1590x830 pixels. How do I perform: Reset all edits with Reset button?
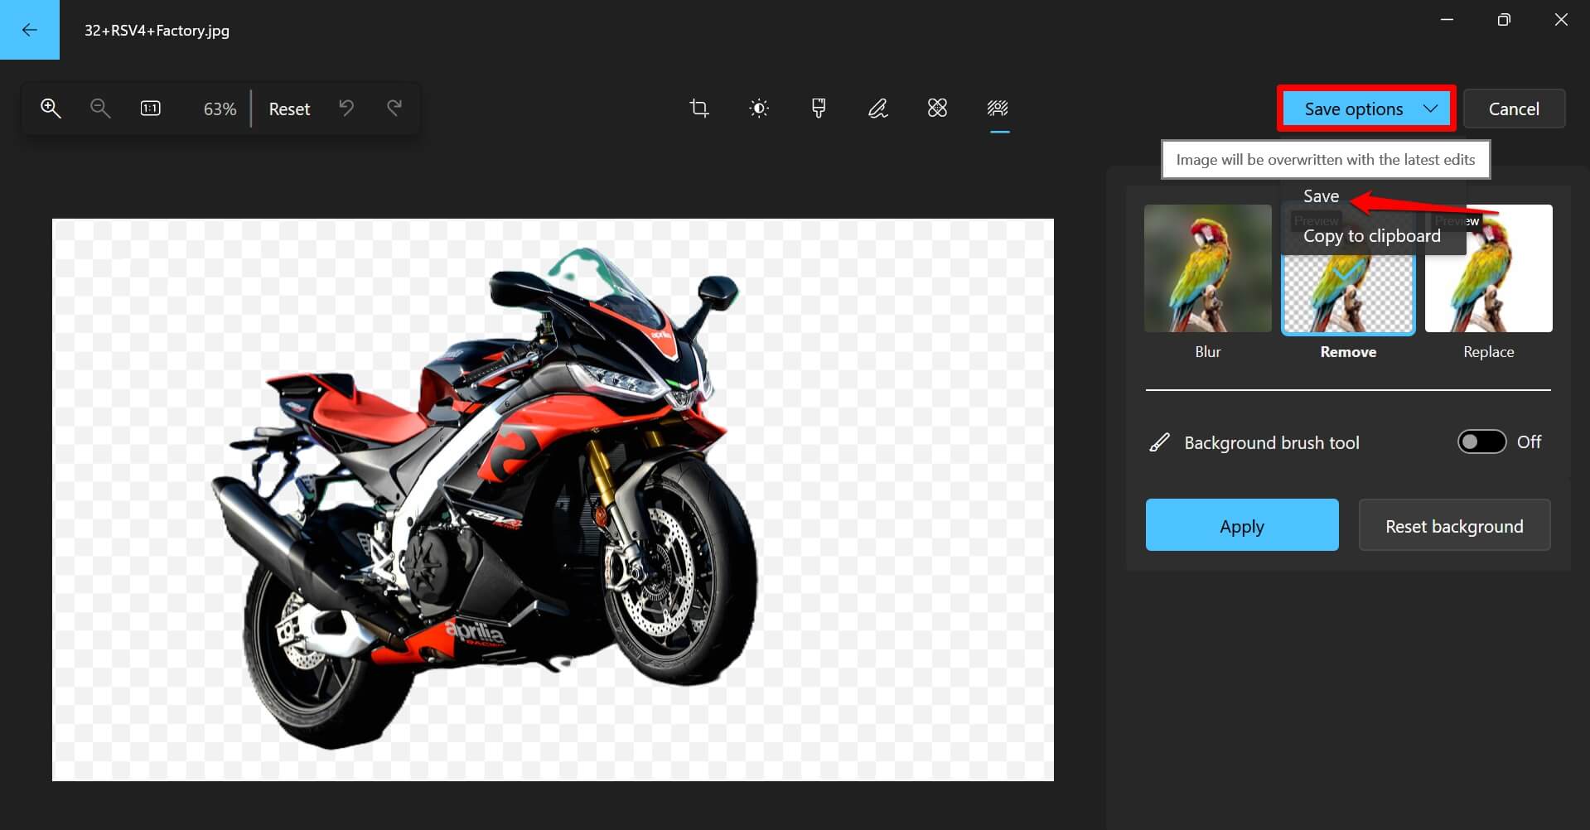[x=289, y=109]
